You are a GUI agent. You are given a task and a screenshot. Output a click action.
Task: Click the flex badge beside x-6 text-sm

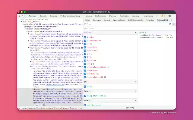tap(49, 69)
